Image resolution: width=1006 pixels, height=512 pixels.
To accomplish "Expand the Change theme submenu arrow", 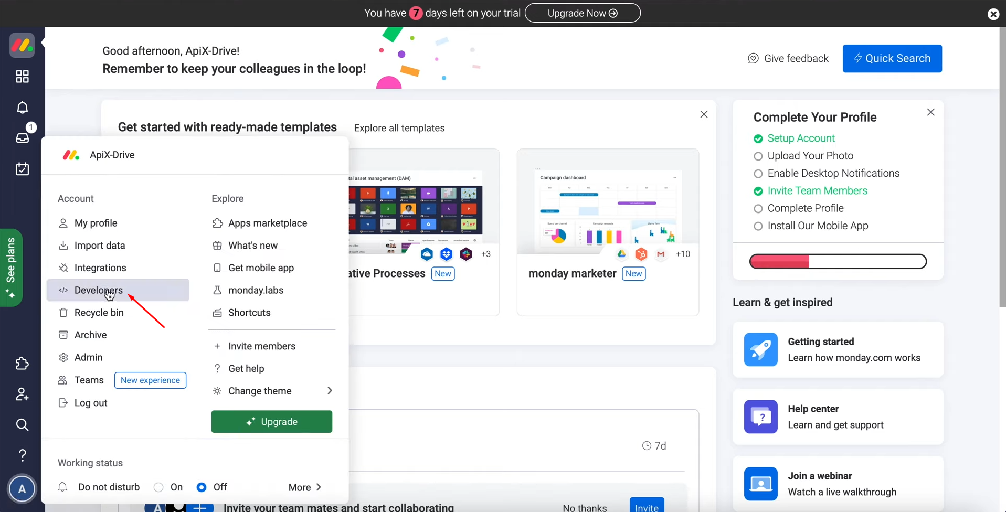I will (330, 391).
